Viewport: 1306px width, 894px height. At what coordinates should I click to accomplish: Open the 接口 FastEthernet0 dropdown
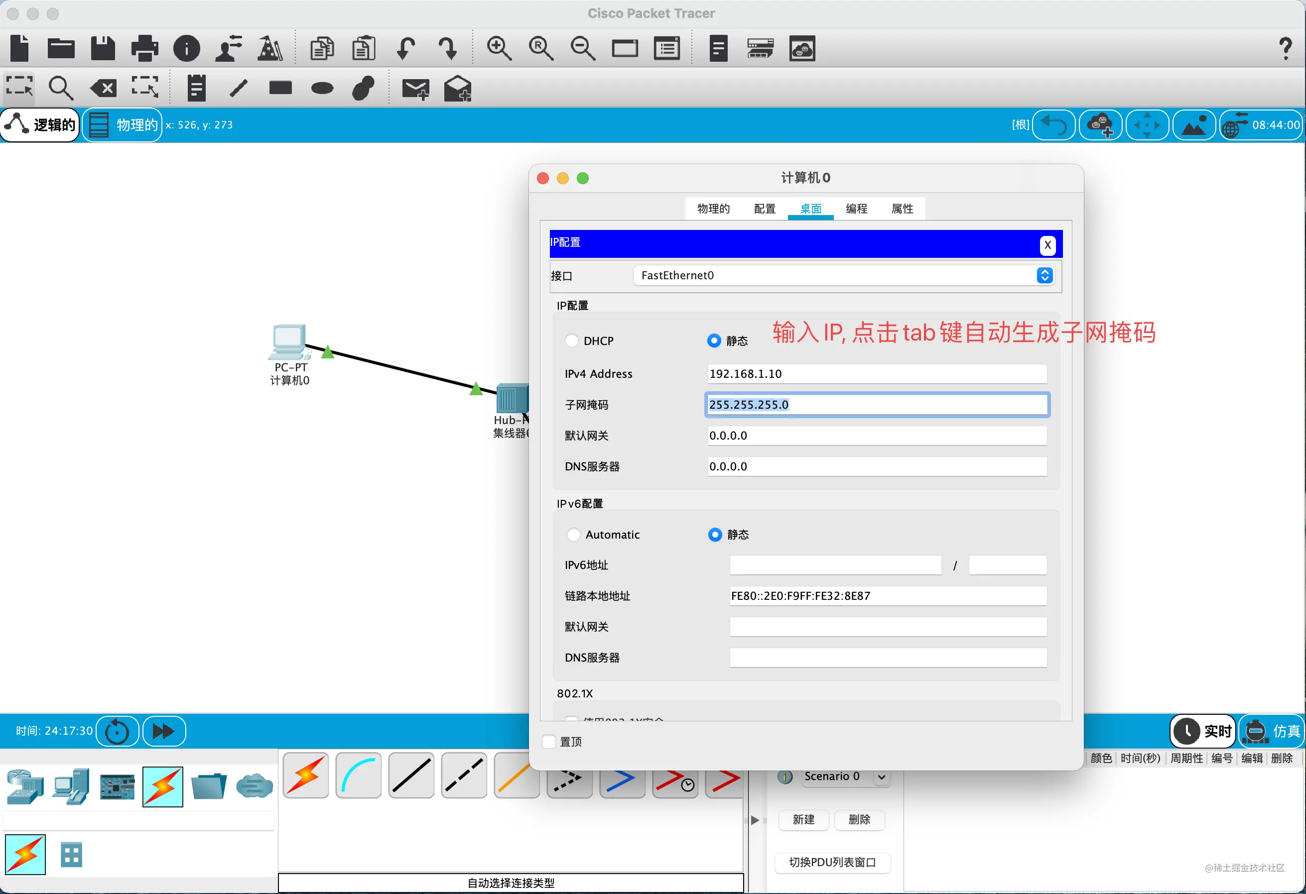click(843, 275)
